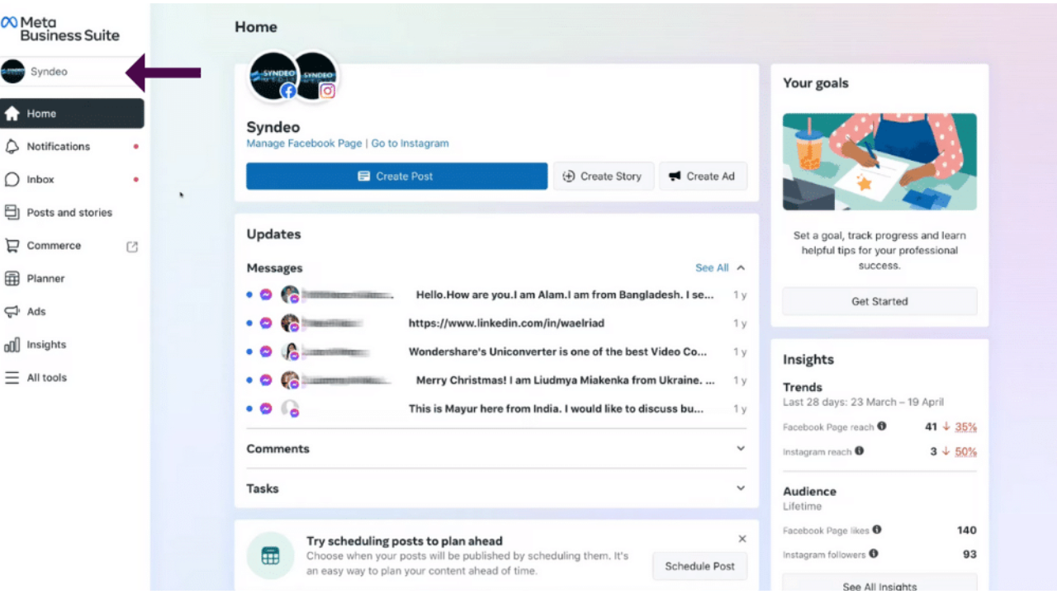Click the Home house icon in sidebar

(x=12, y=114)
